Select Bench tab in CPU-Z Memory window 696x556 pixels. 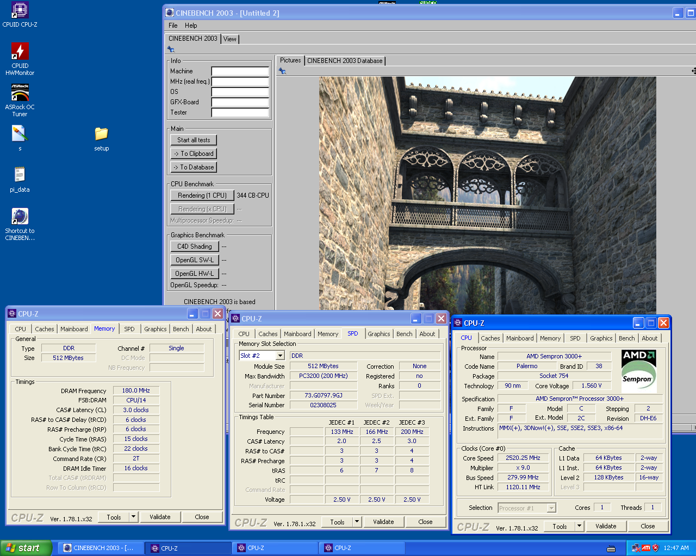click(181, 329)
